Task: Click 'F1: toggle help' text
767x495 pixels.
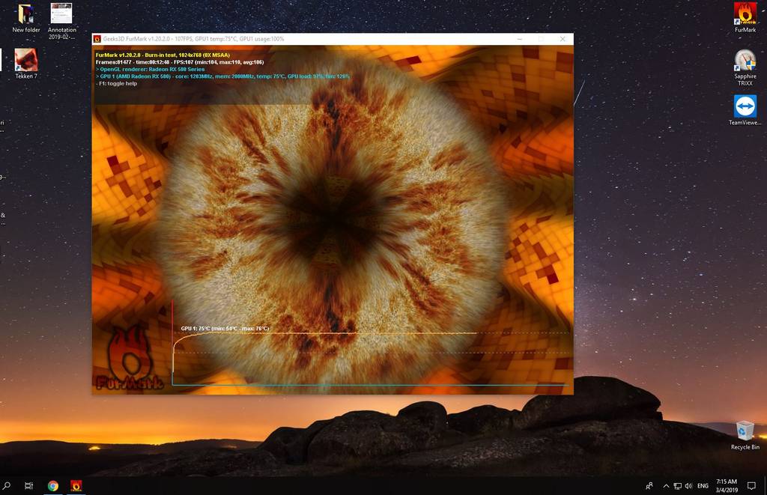Action: 116,84
